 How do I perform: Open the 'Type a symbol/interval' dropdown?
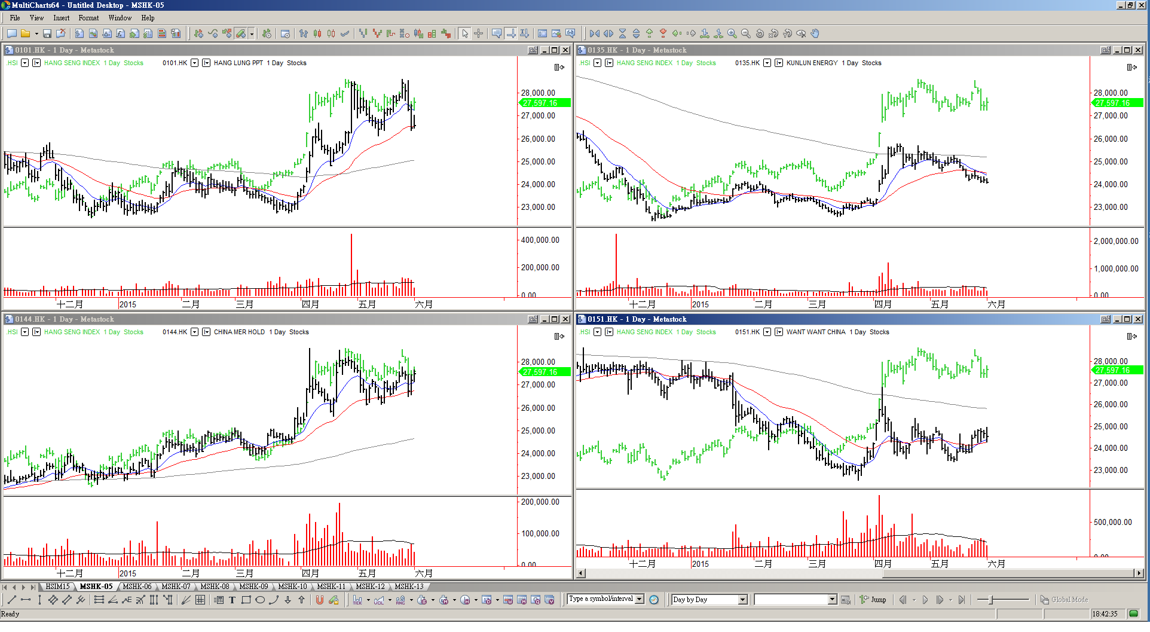click(640, 599)
